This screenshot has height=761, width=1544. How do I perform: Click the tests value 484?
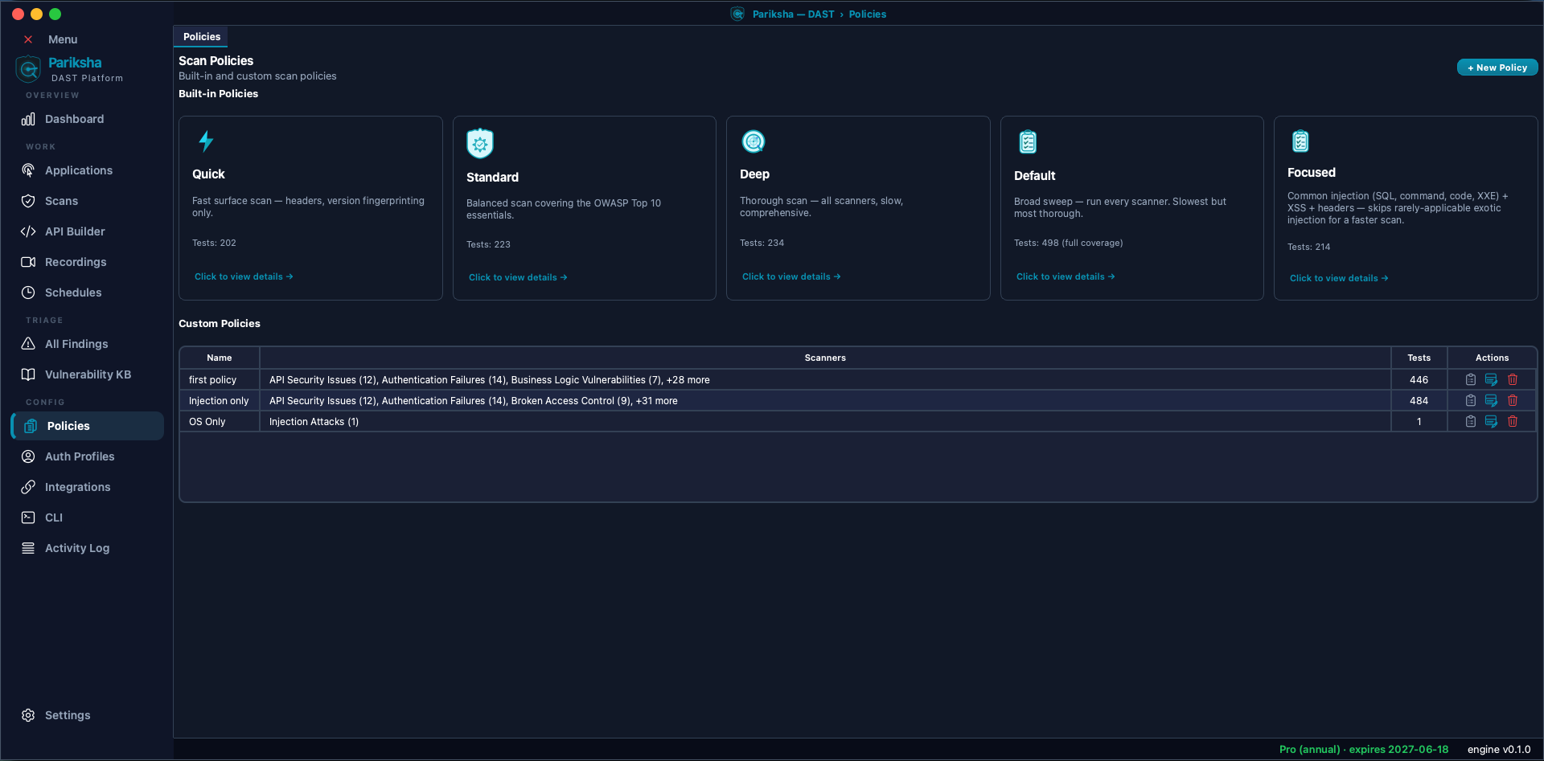pos(1419,401)
